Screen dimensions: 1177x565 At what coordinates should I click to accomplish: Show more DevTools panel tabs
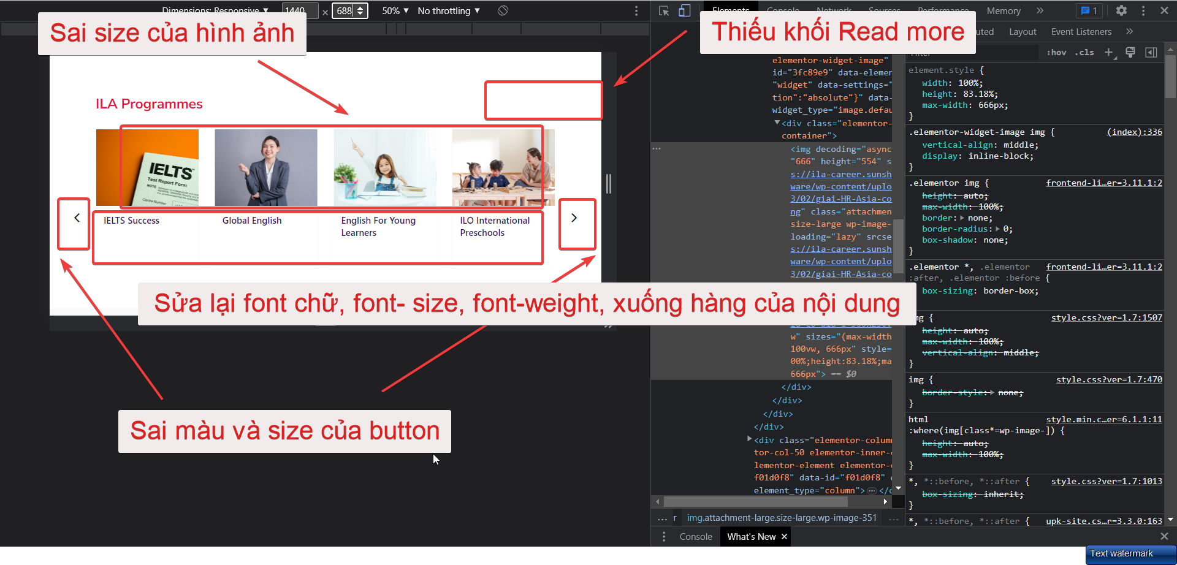(x=1040, y=10)
